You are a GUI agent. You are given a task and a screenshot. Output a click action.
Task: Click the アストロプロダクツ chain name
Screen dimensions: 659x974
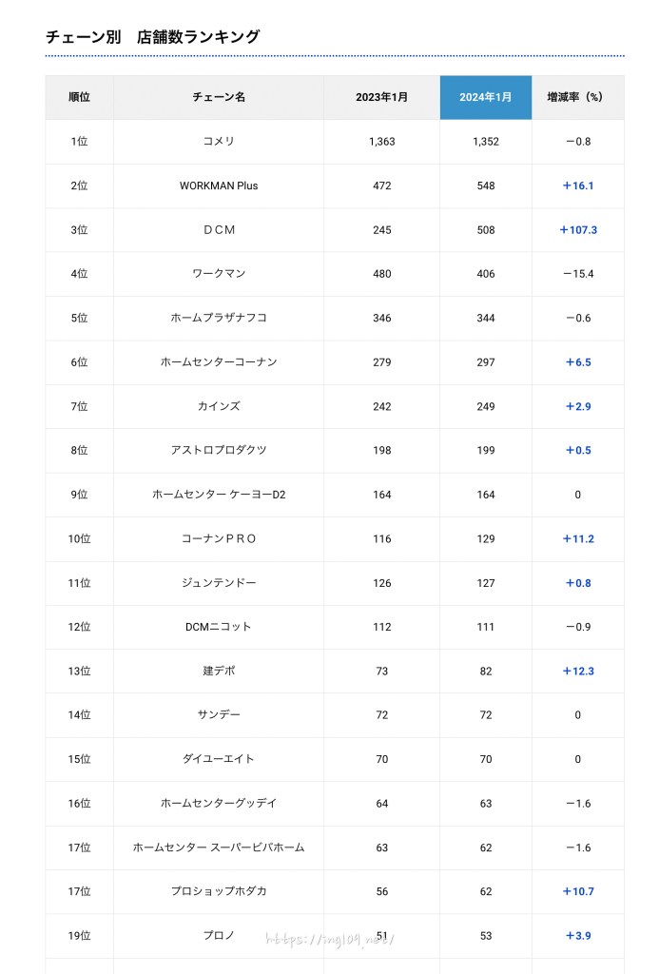point(219,450)
